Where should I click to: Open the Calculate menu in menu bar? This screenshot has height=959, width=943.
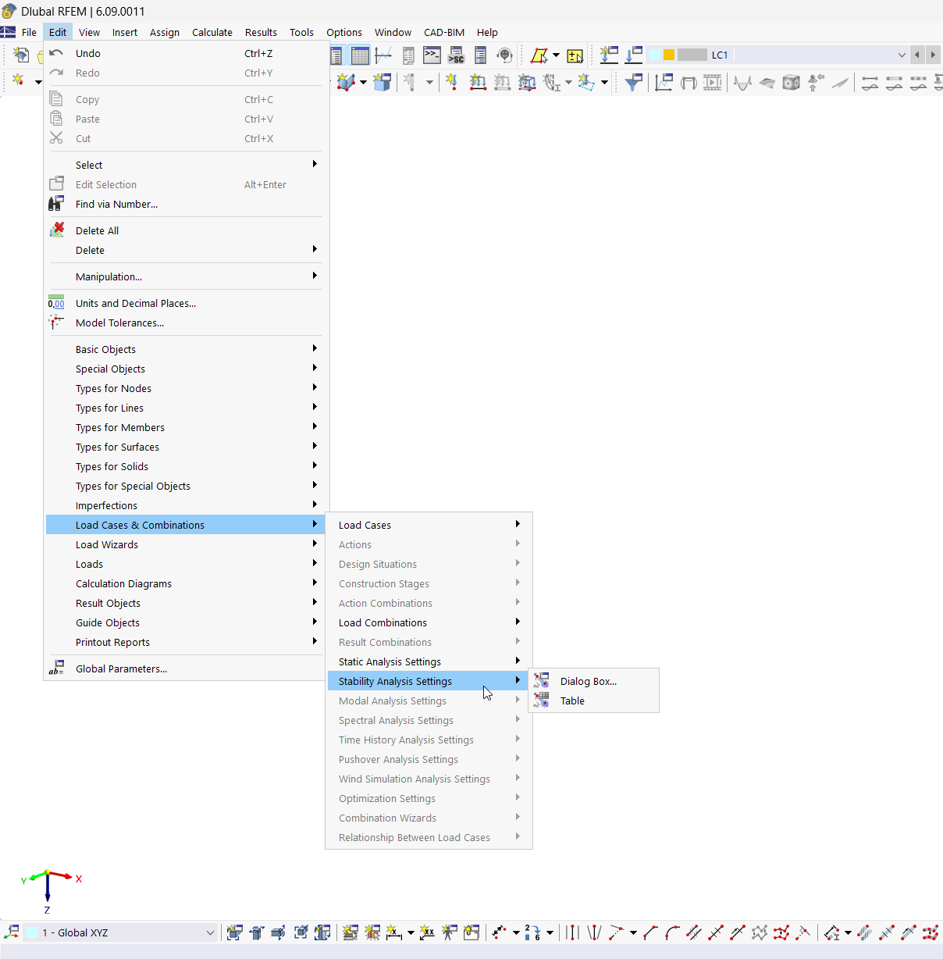point(212,32)
